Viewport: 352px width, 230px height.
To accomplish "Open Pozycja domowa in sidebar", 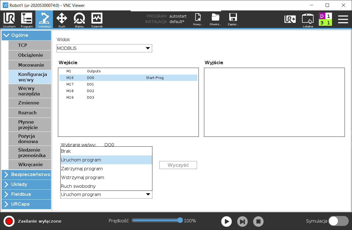I will click(x=30, y=139).
